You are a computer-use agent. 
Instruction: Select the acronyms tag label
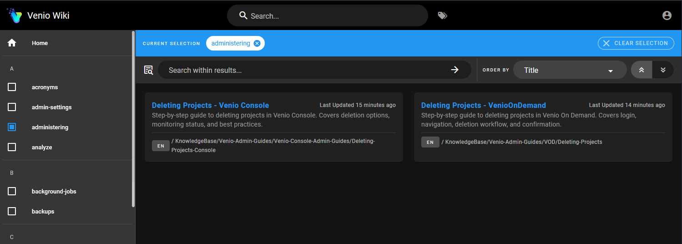coord(45,87)
